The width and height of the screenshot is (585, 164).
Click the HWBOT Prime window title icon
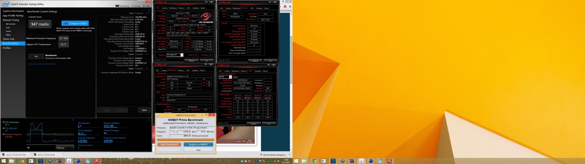[x=158, y=115]
